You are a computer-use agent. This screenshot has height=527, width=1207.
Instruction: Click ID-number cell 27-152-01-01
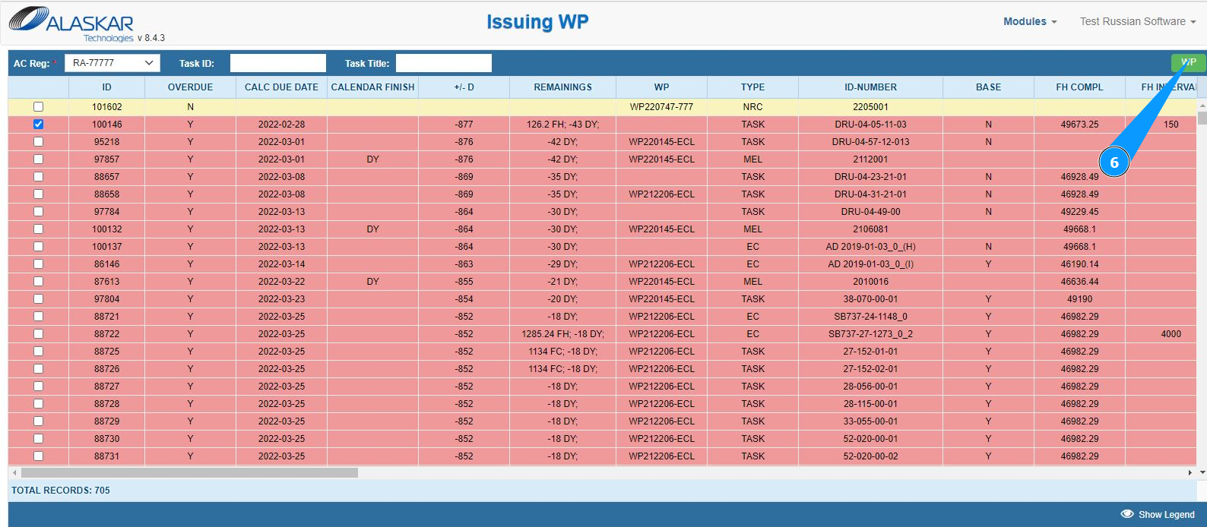871,352
